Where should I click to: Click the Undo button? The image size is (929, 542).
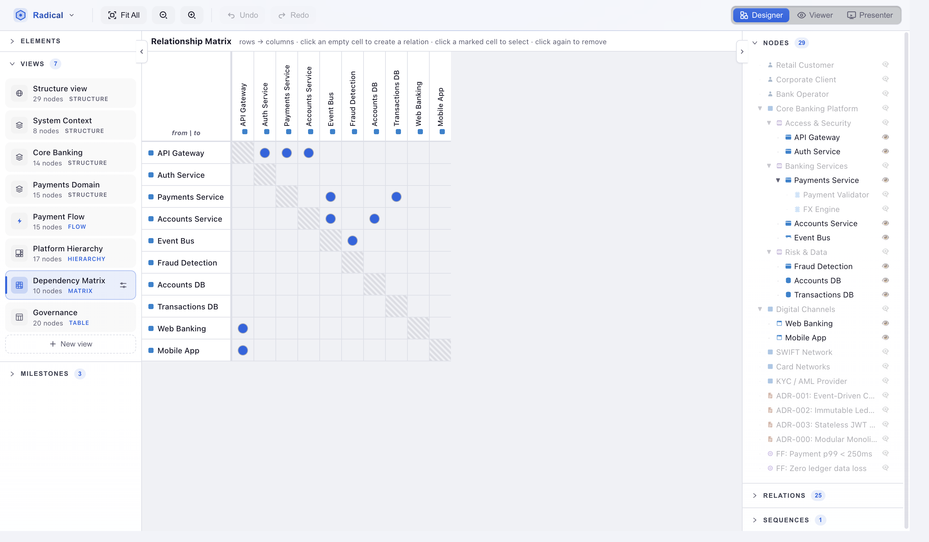pyautogui.click(x=243, y=15)
